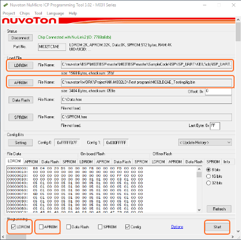Click the scroll up arrow of hex viewer
This screenshot has height=240, width=241.
pyautogui.click(x=199, y=169)
